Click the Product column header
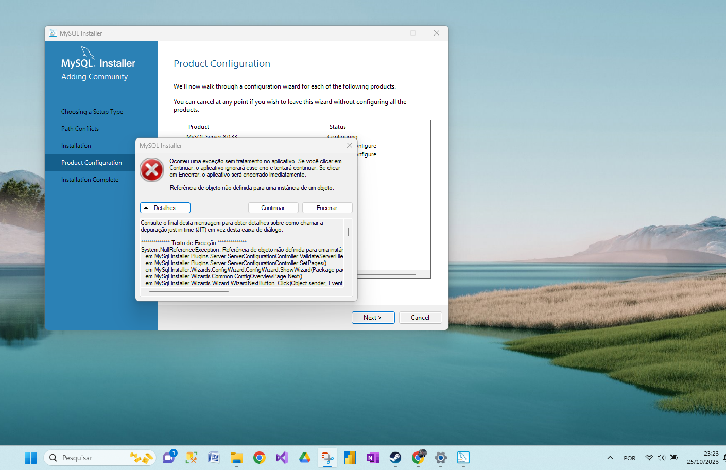This screenshot has width=726, height=470. coord(199,127)
